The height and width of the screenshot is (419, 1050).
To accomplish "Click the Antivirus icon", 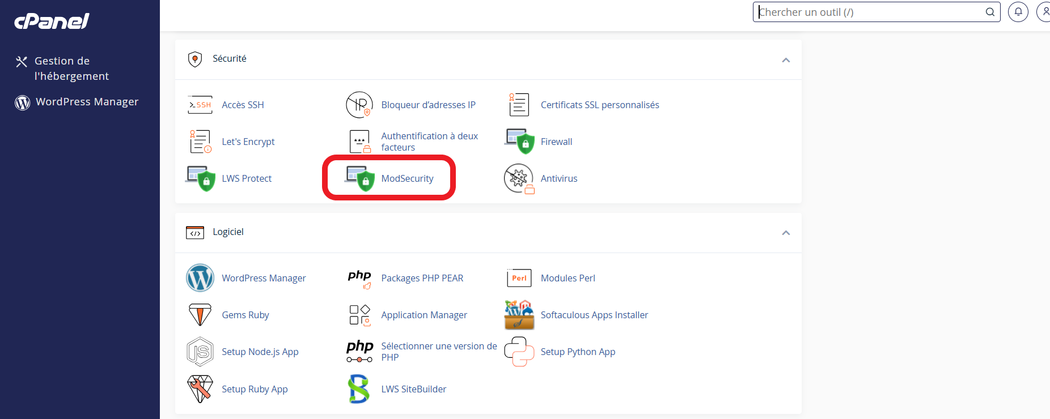I will click(519, 179).
